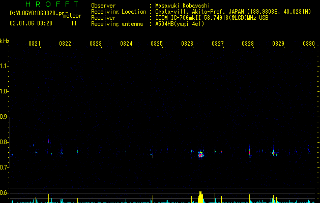The height and width of the screenshot is (203, 320).
Task: Select antenna model A504HB(yagi 4el)
Action: click(x=180, y=24)
